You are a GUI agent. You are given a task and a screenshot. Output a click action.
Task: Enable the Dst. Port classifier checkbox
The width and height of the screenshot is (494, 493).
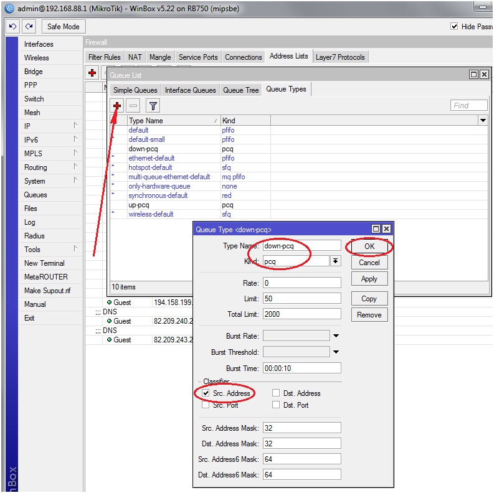(x=276, y=405)
